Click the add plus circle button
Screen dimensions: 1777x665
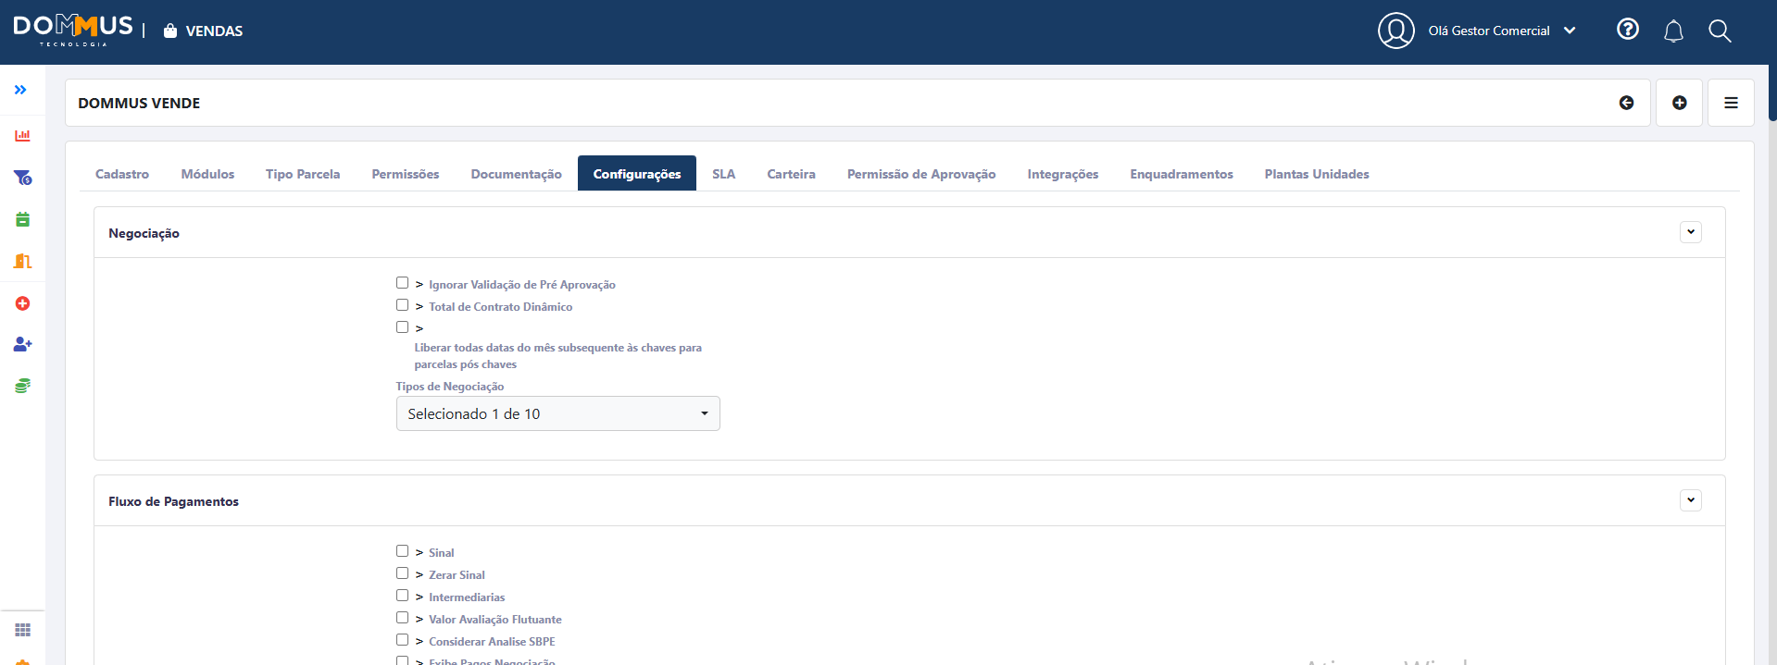click(x=1679, y=103)
